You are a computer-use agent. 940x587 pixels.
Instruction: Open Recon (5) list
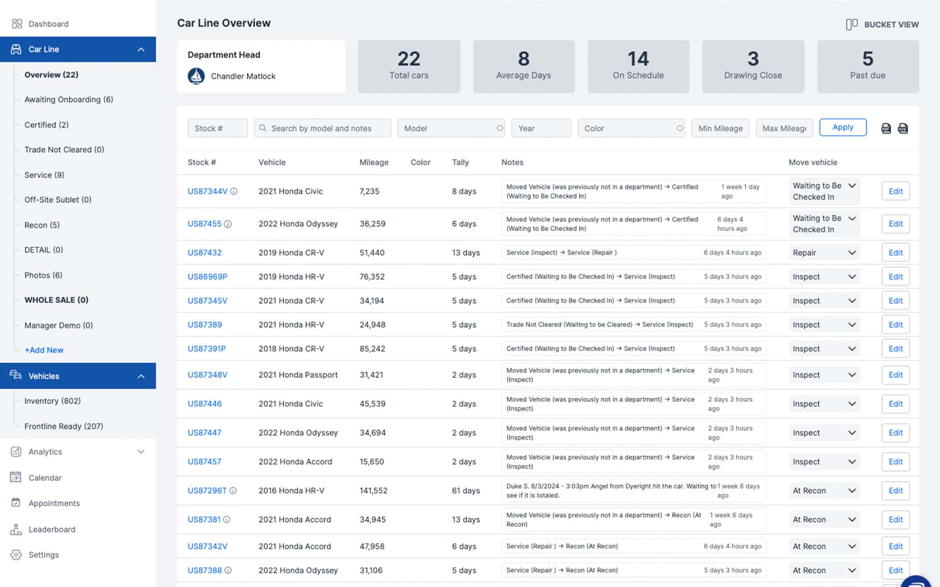42,225
